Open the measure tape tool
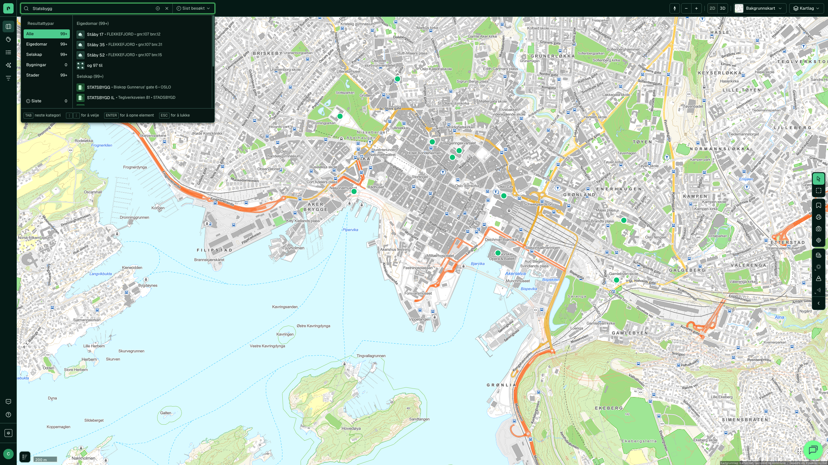 pos(818,255)
